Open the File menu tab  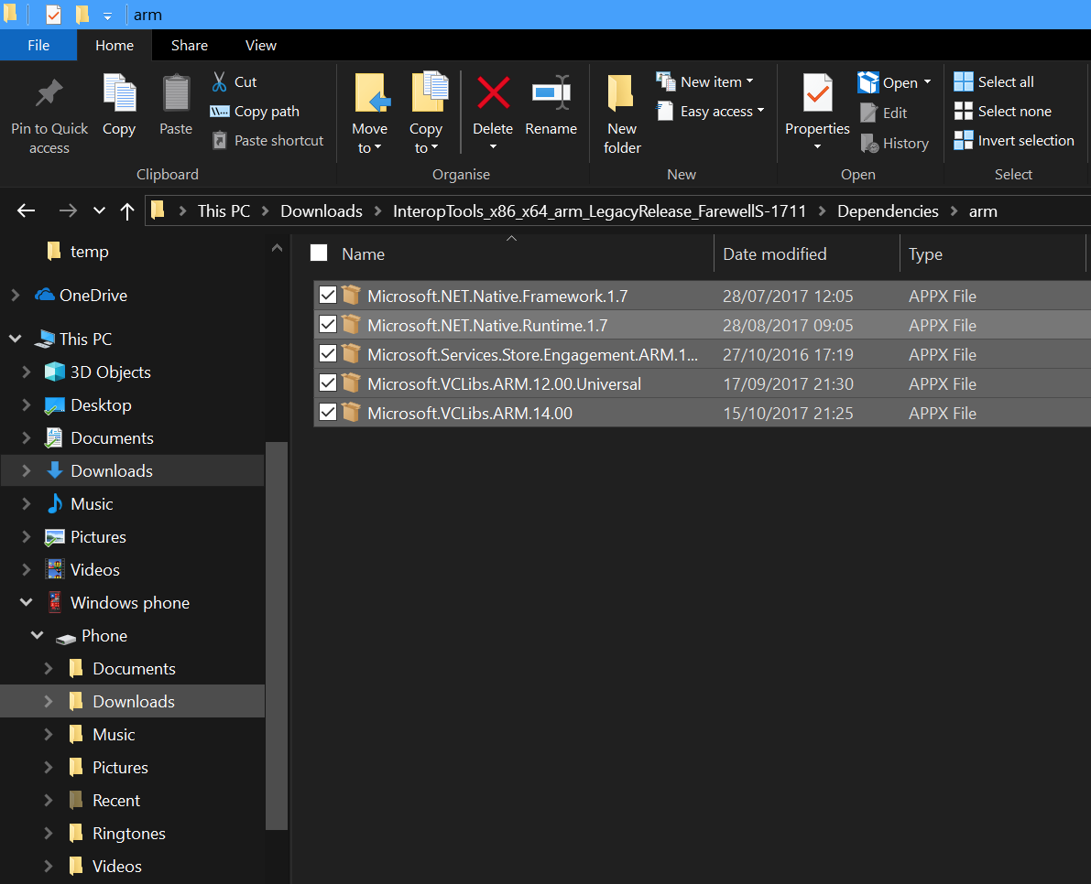tap(38, 45)
